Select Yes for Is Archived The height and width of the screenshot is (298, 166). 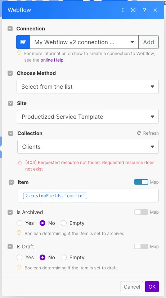pos(19,223)
